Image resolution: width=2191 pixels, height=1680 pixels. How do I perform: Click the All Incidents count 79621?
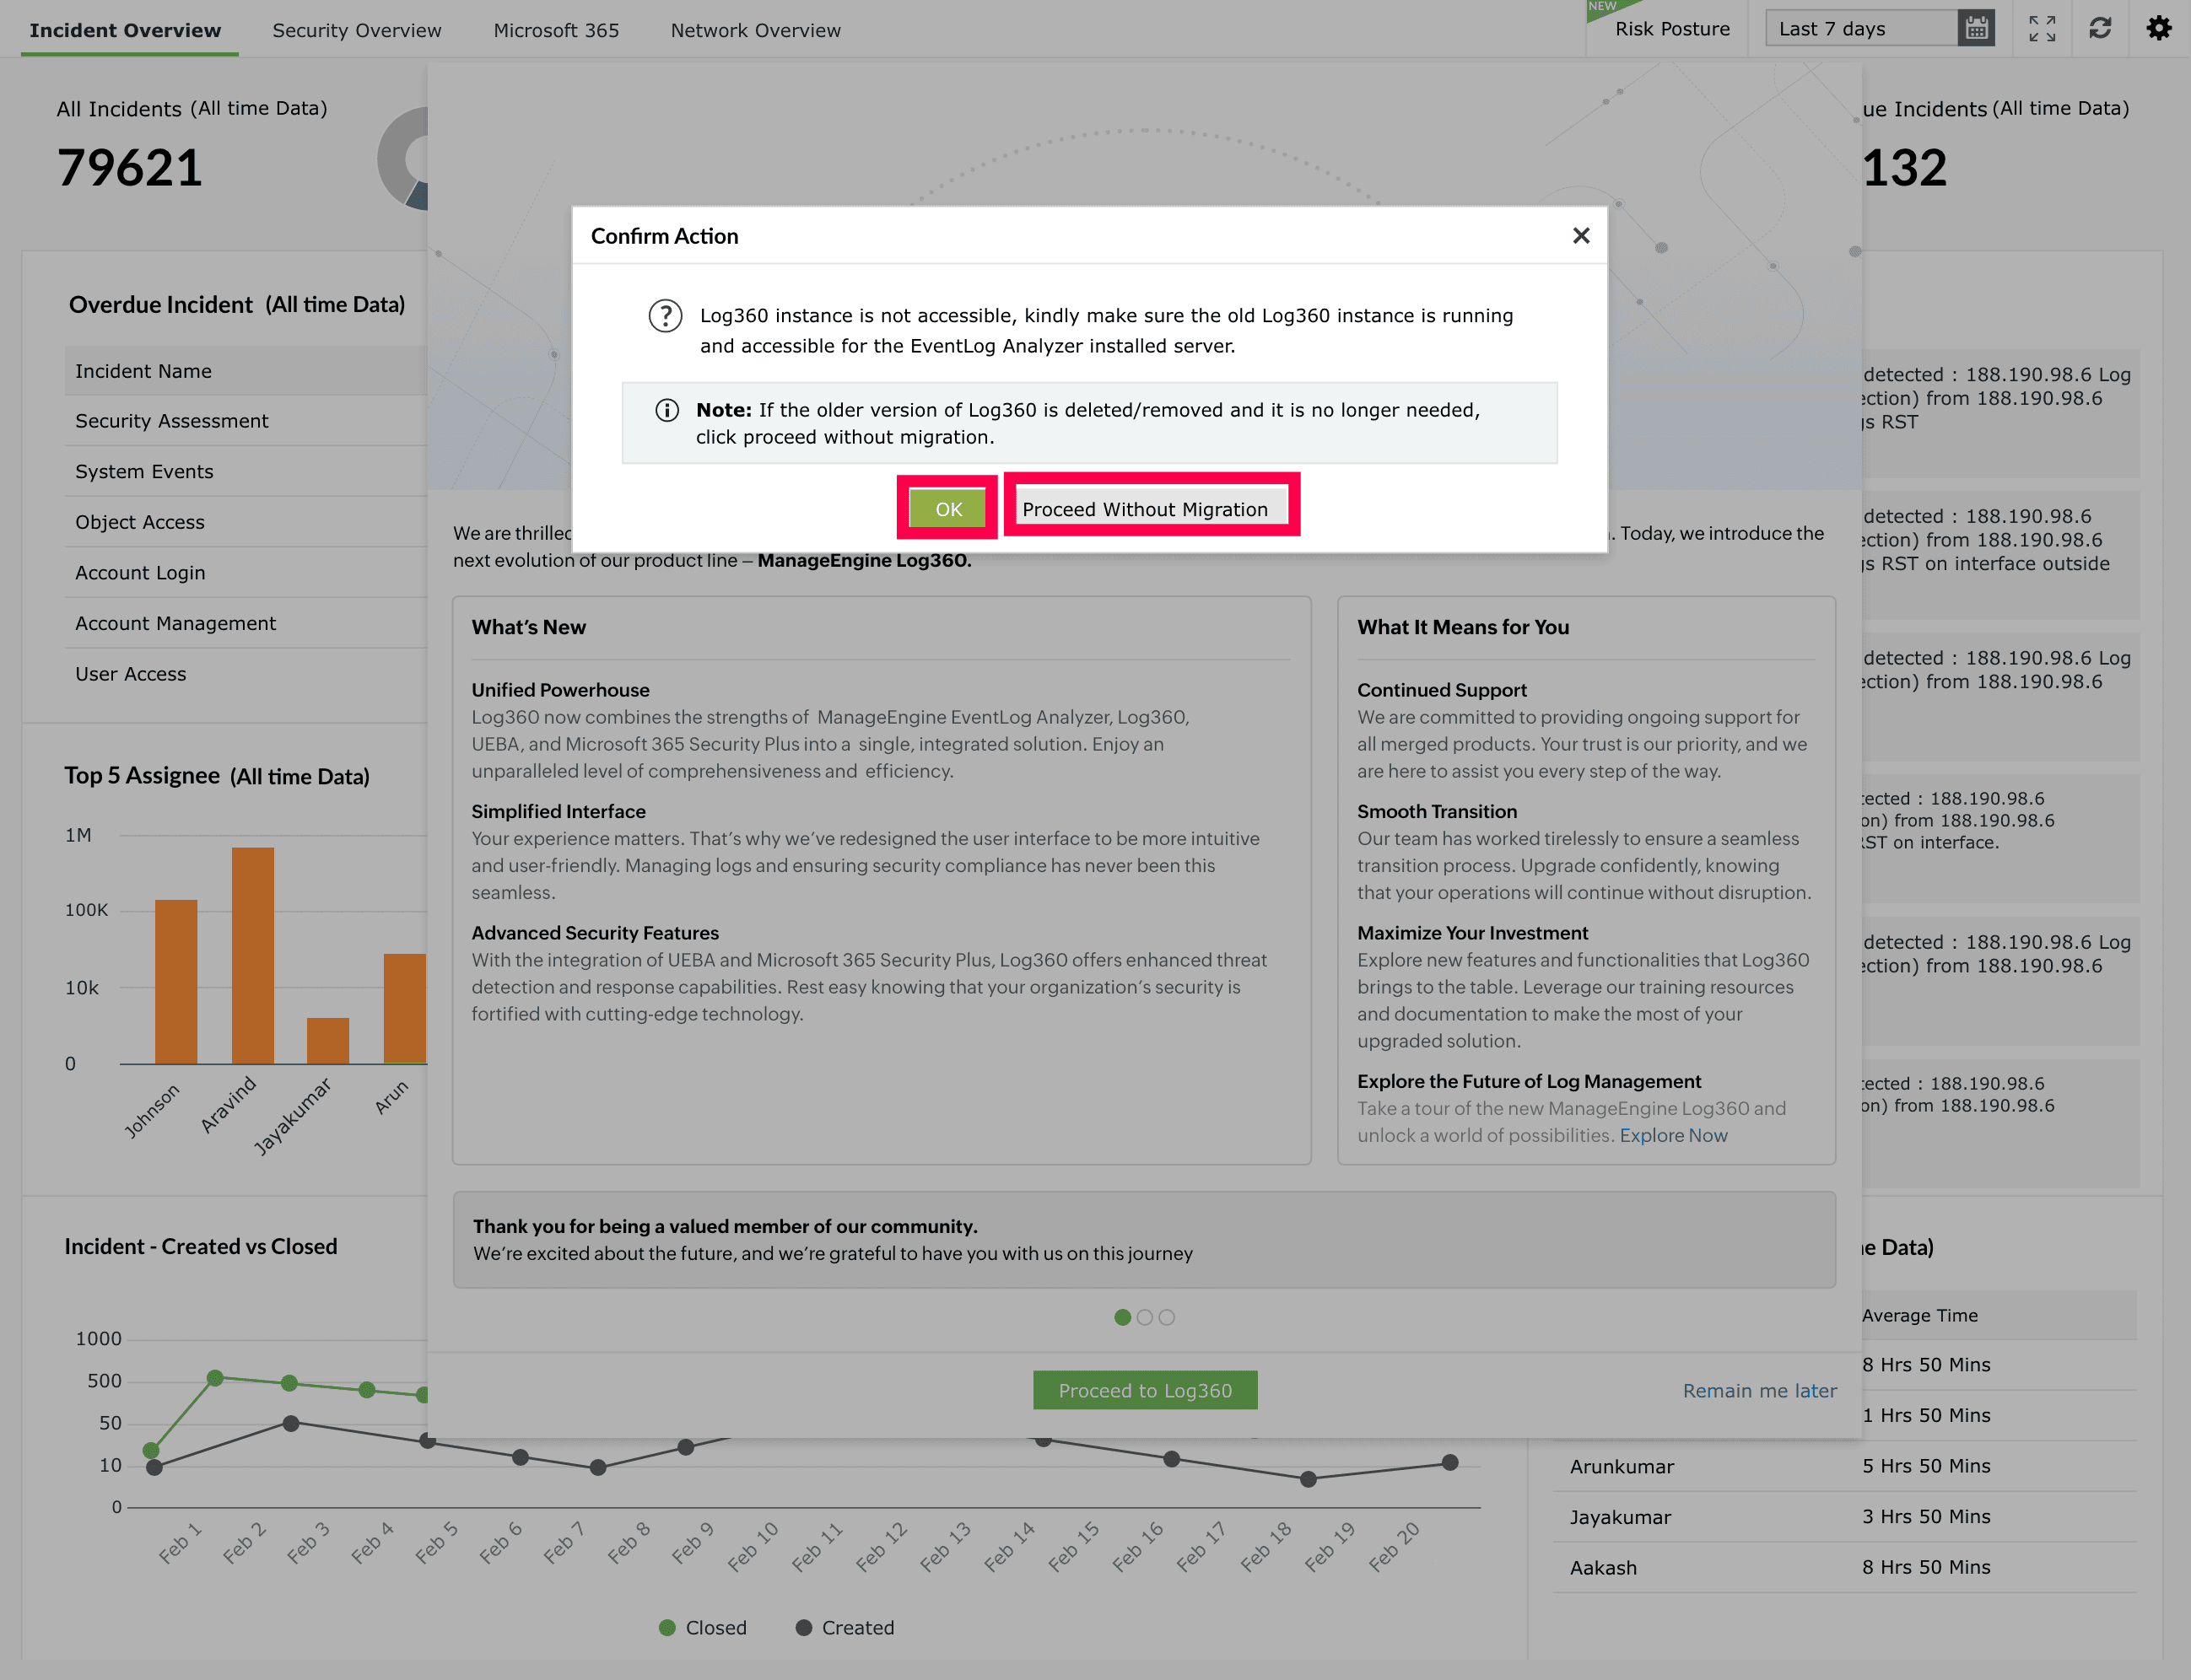click(x=130, y=168)
